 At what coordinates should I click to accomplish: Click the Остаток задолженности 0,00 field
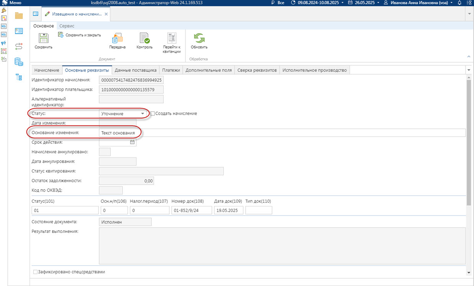126,181
